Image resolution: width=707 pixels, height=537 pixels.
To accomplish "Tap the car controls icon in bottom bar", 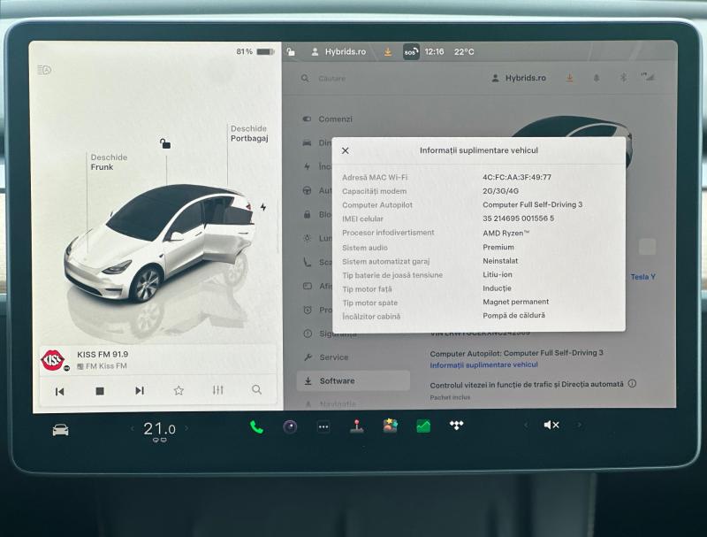I will (60, 430).
